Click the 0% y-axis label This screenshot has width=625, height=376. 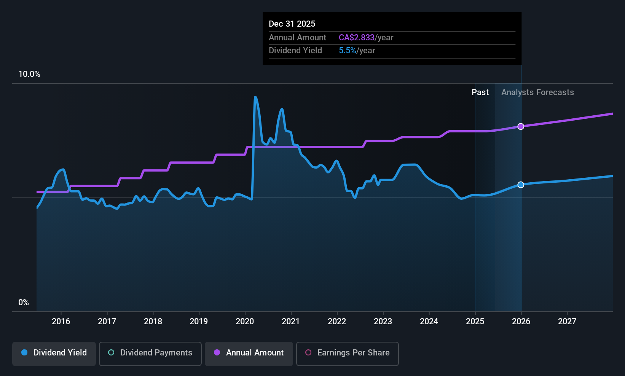tap(24, 303)
